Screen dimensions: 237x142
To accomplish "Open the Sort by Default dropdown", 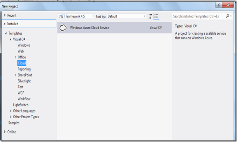I will 126,16.
